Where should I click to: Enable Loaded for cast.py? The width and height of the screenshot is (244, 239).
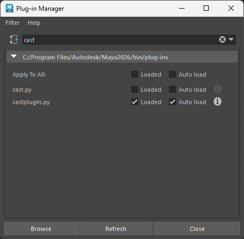[x=134, y=90]
